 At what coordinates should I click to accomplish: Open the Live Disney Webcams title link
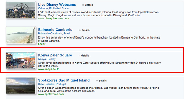(x=57, y=5)
